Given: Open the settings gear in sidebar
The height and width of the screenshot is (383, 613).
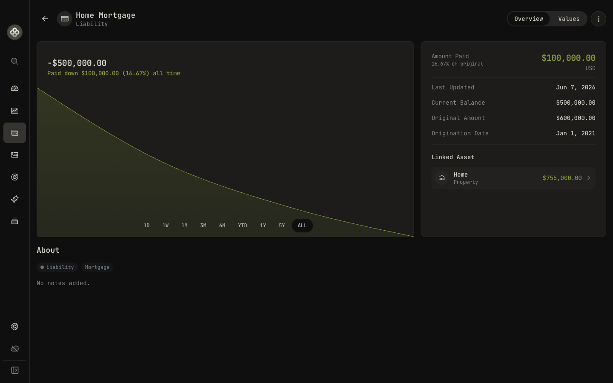Looking at the screenshot, I should (14, 326).
